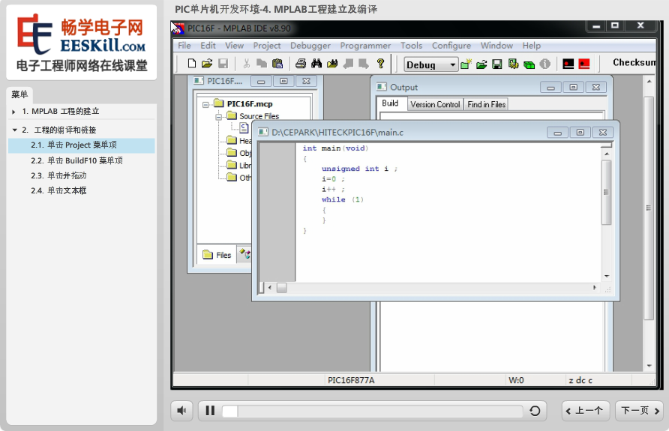669x431 pixels.
Task: Click inside the main.c code area
Action: tap(448, 212)
